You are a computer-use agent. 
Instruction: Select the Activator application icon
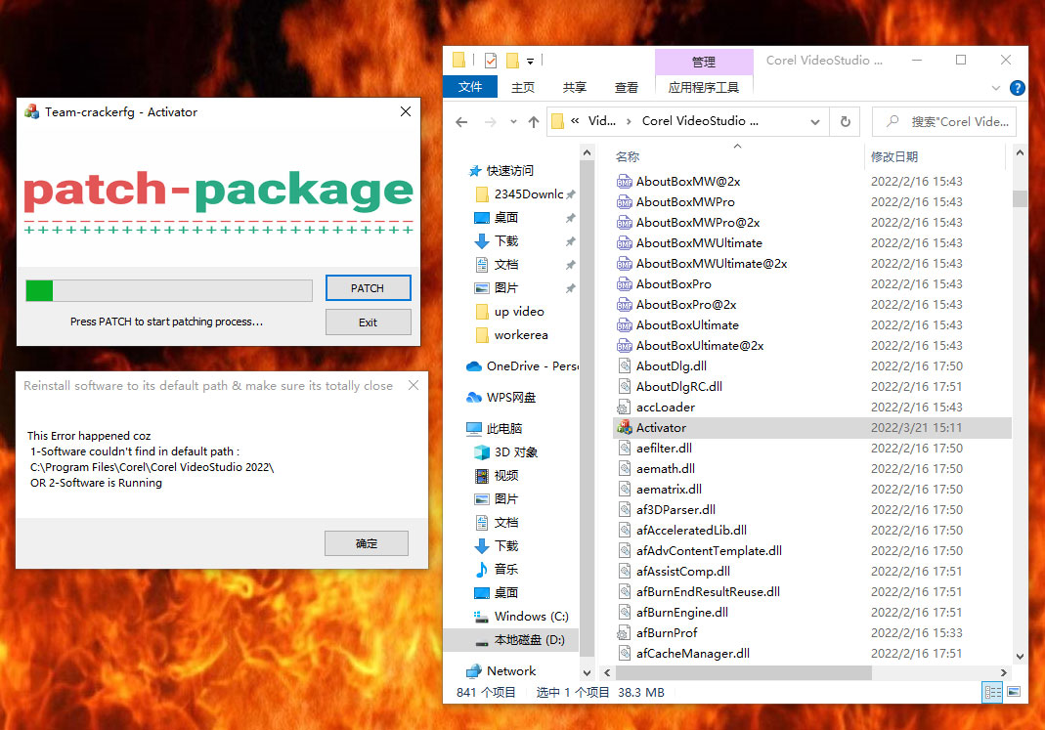pos(625,428)
